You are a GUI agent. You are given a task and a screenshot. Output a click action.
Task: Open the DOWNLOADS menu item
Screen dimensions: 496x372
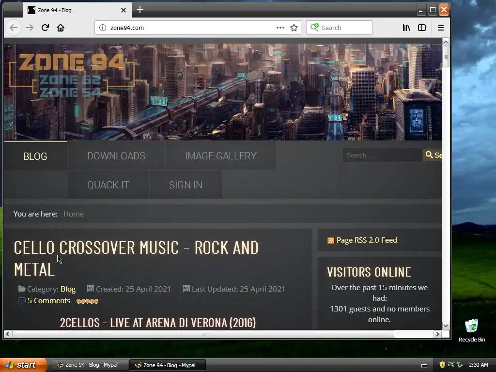[116, 155]
